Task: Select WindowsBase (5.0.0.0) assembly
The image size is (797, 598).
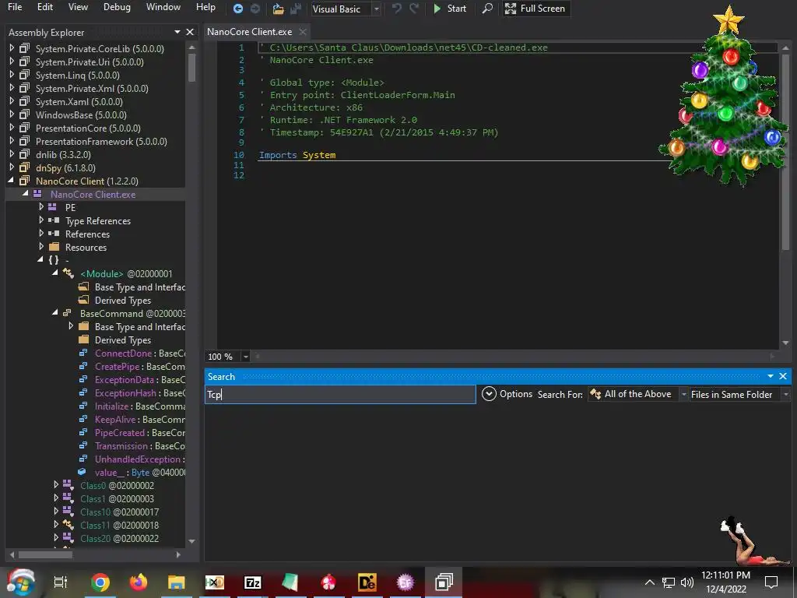Action: (x=81, y=115)
